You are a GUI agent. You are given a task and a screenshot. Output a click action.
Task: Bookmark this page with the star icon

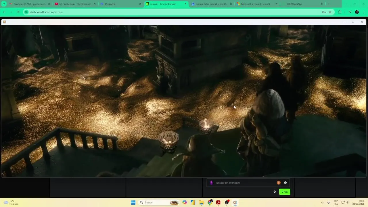(x=330, y=12)
